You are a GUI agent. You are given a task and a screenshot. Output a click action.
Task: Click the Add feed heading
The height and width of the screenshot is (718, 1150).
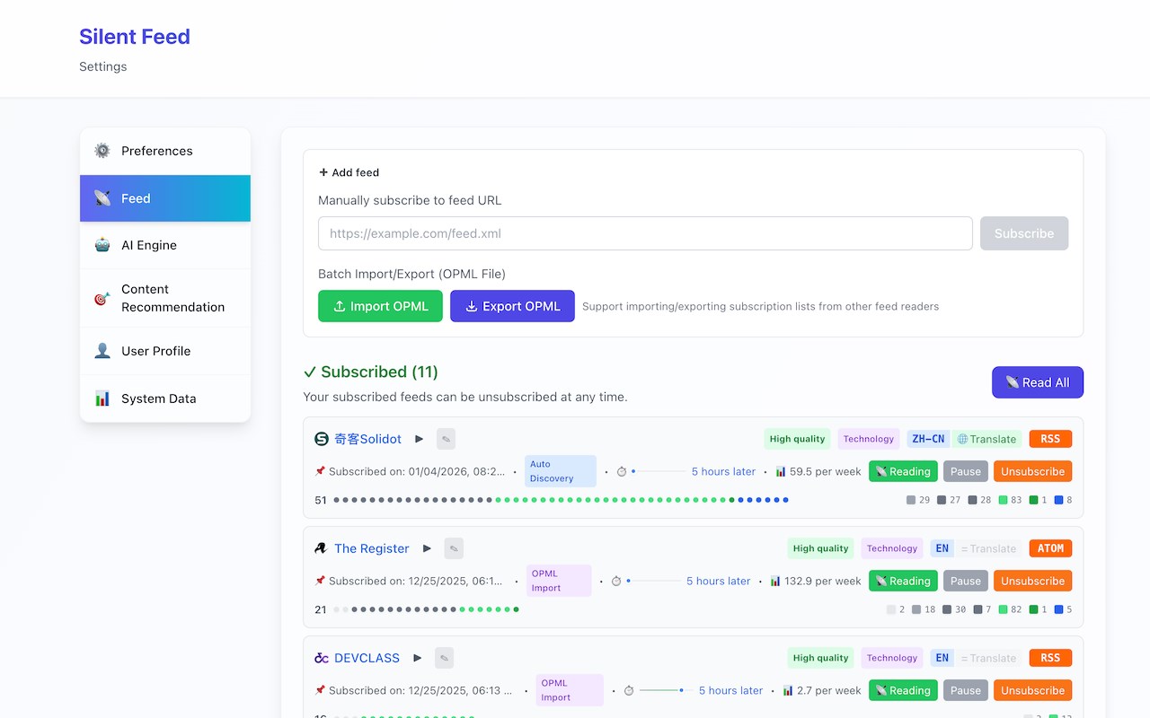[x=349, y=172]
